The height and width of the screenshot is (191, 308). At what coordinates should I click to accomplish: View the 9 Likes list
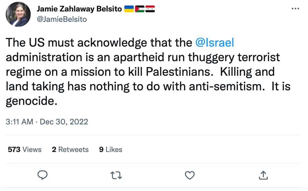pos(110,150)
